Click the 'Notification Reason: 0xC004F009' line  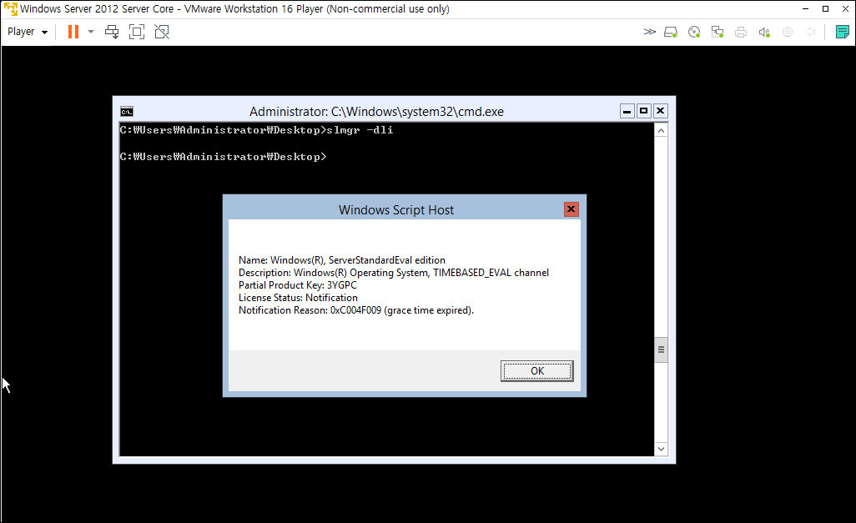click(356, 310)
